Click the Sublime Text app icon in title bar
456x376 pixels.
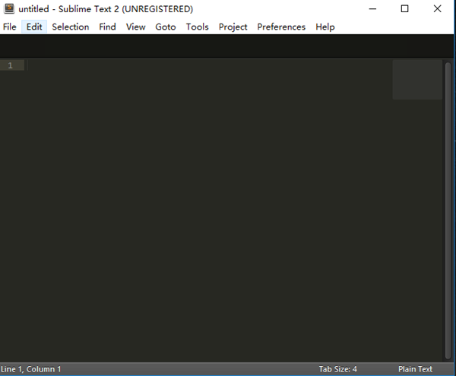9,8
